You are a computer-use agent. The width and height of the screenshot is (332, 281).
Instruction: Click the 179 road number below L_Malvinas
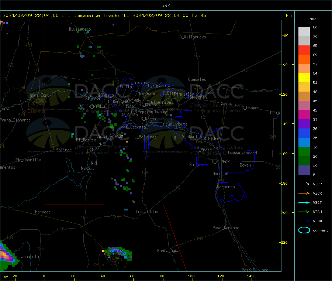[x=145, y=173]
